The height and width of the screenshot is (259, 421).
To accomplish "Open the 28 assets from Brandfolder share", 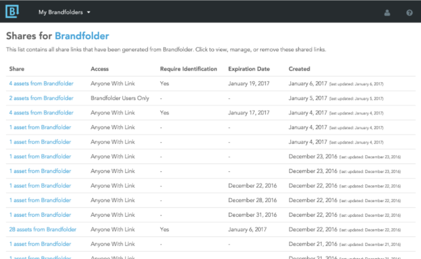I will tap(43, 229).
